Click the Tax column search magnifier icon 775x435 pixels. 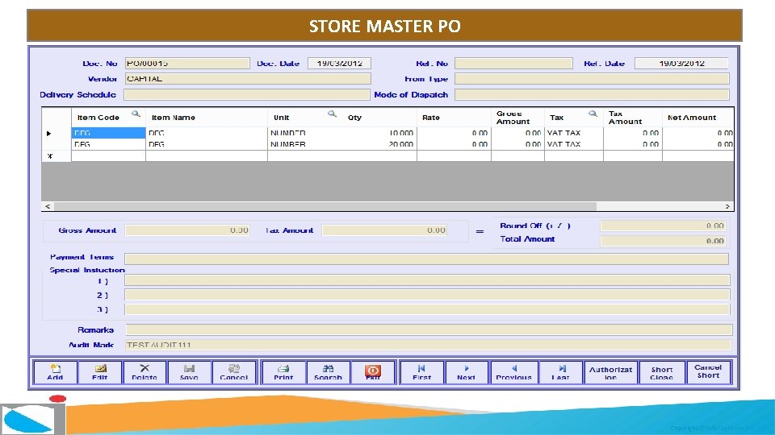pyautogui.click(x=593, y=114)
